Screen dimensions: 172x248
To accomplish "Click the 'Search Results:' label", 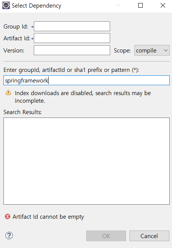I will tap(22, 112).
